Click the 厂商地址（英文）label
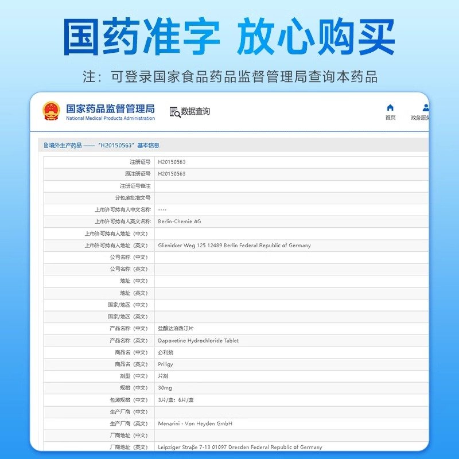459x459 pixels. (x=129, y=447)
